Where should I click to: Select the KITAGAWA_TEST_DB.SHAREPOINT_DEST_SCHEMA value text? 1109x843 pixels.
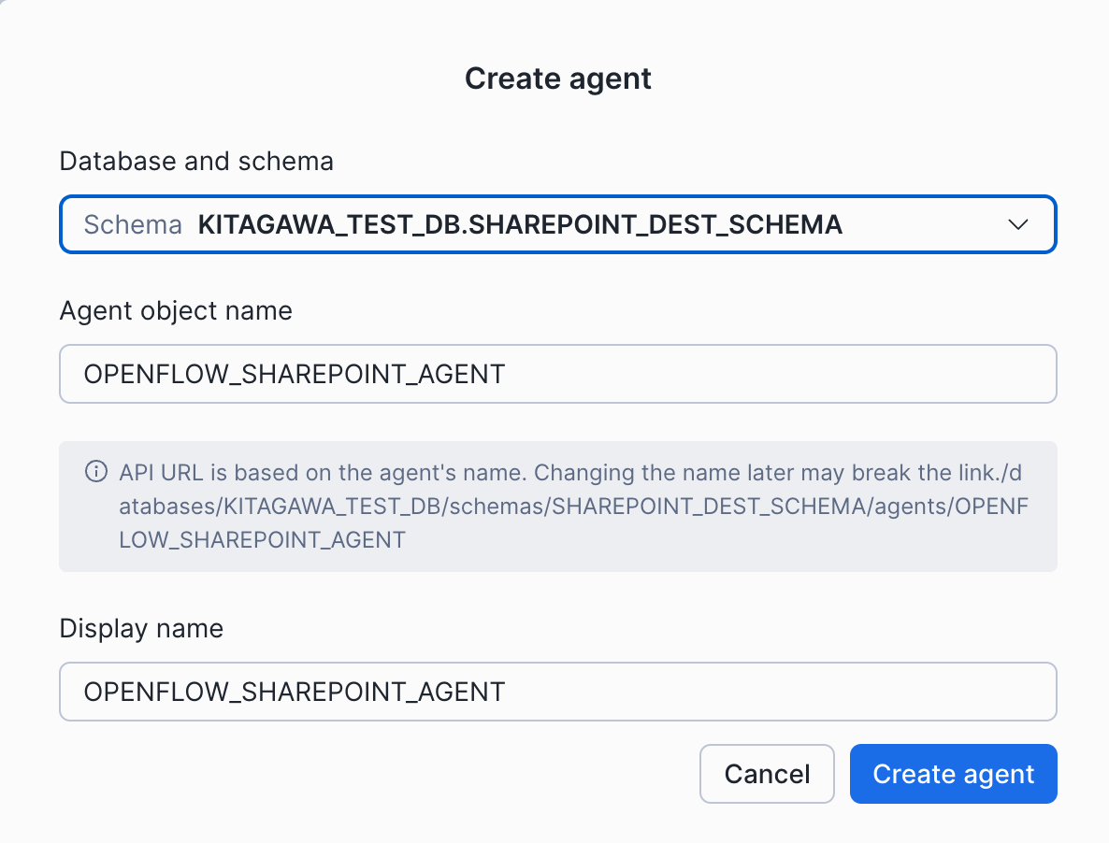[520, 224]
